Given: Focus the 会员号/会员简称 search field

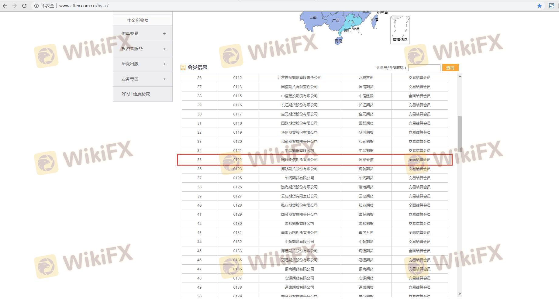Looking at the screenshot, I should pos(424,67).
